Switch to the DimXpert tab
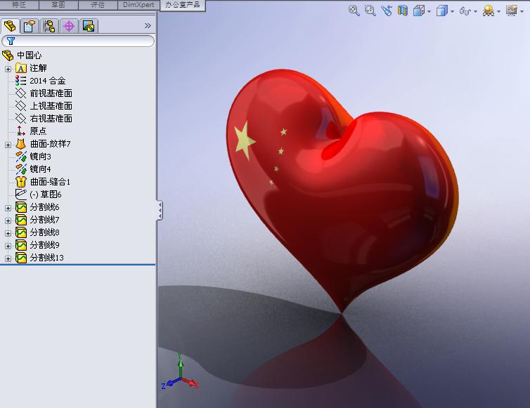530x408 pixels. click(x=138, y=5)
